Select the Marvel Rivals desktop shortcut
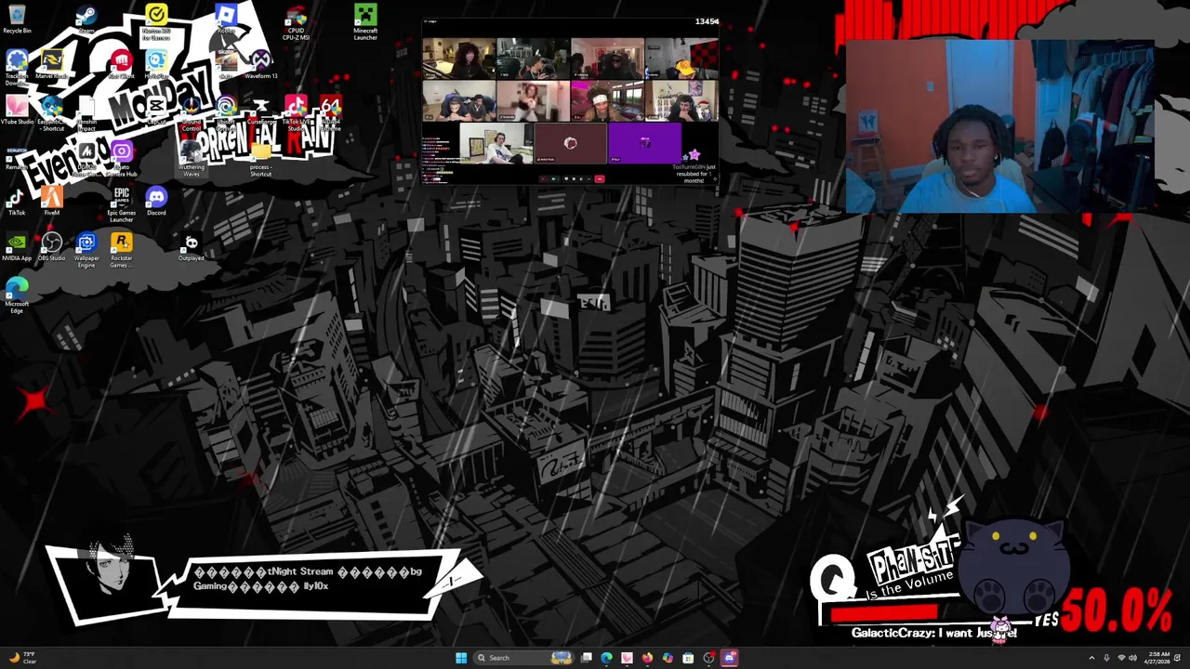 (x=51, y=65)
